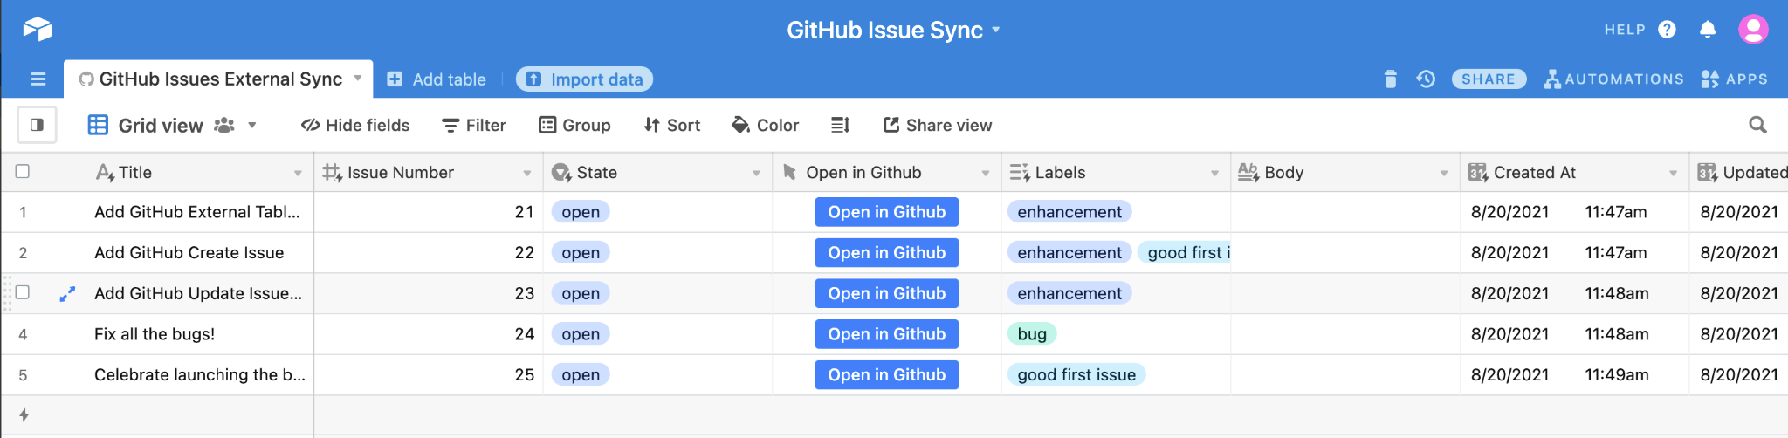Select the open state chip in row 1
Image resolution: width=1788 pixels, height=438 pixels.
click(x=581, y=212)
